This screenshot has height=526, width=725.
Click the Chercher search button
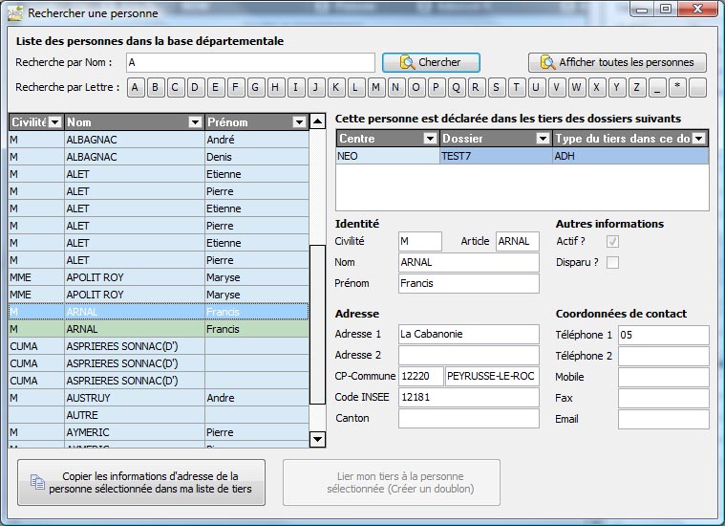point(431,62)
